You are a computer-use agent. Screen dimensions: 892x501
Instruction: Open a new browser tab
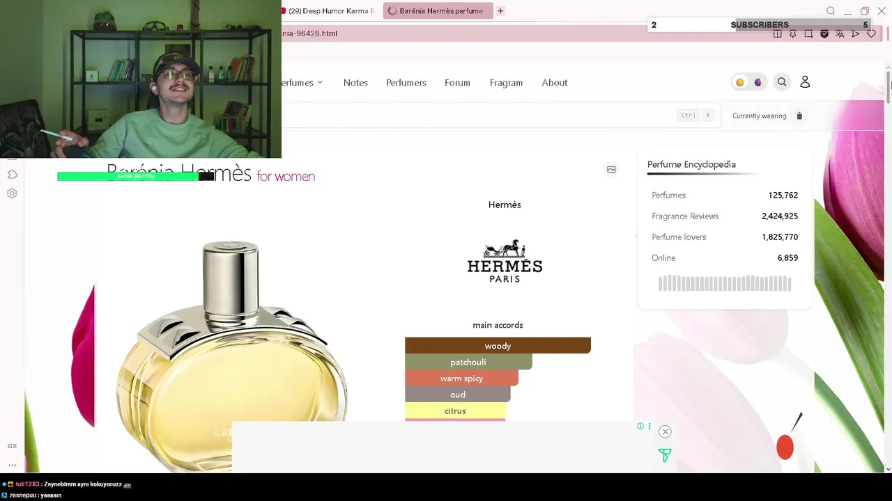click(x=500, y=11)
